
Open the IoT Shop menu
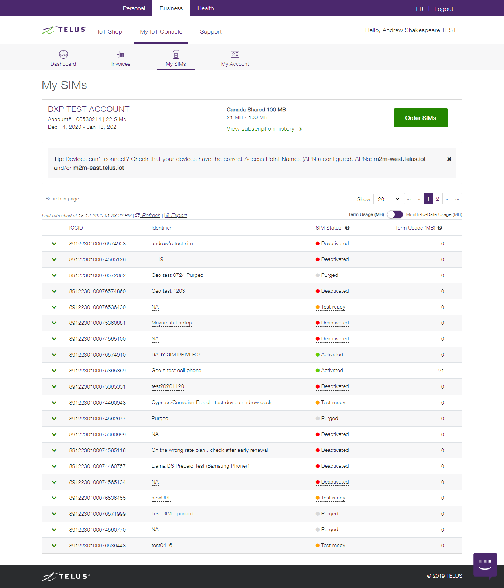[x=110, y=32]
